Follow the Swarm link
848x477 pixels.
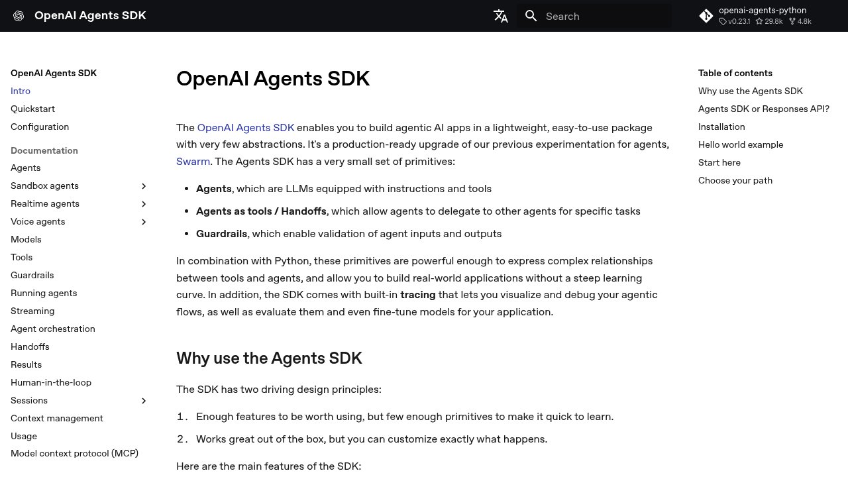pyautogui.click(x=193, y=162)
